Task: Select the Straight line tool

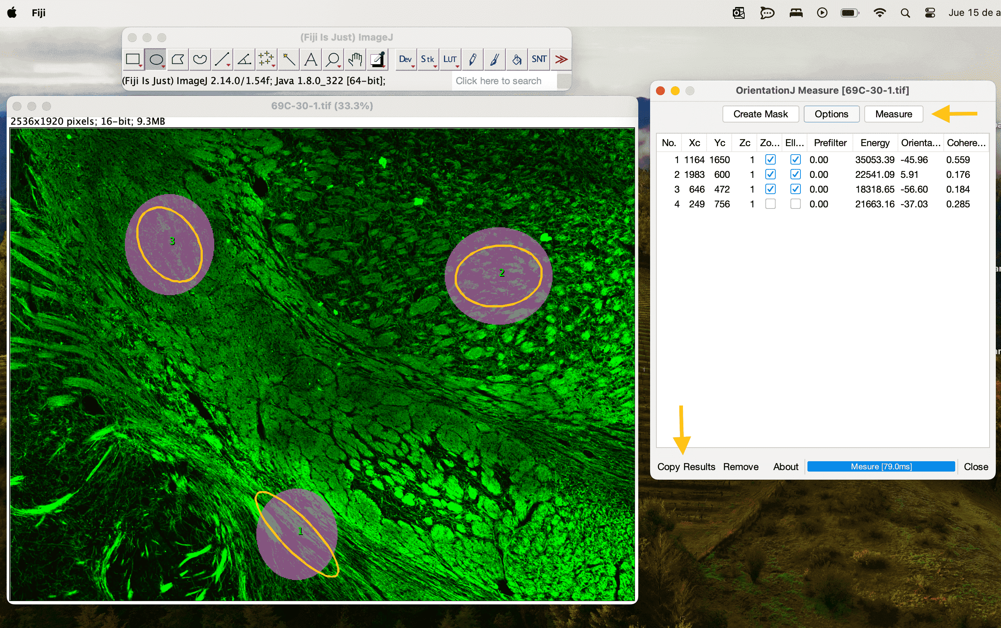Action: (222, 59)
